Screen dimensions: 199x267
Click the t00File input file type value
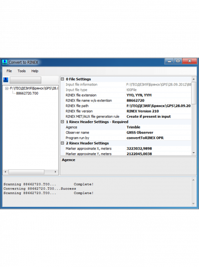[x=158, y=89]
